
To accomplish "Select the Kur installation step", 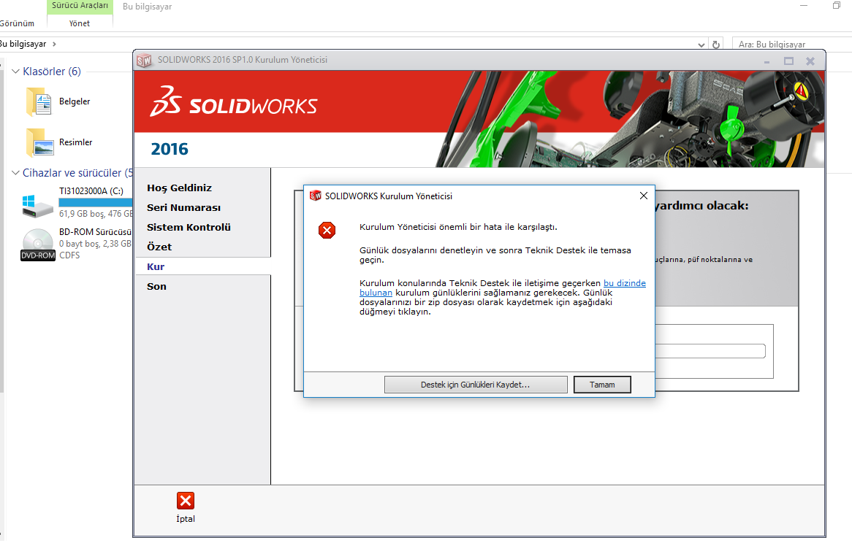I will (x=156, y=266).
